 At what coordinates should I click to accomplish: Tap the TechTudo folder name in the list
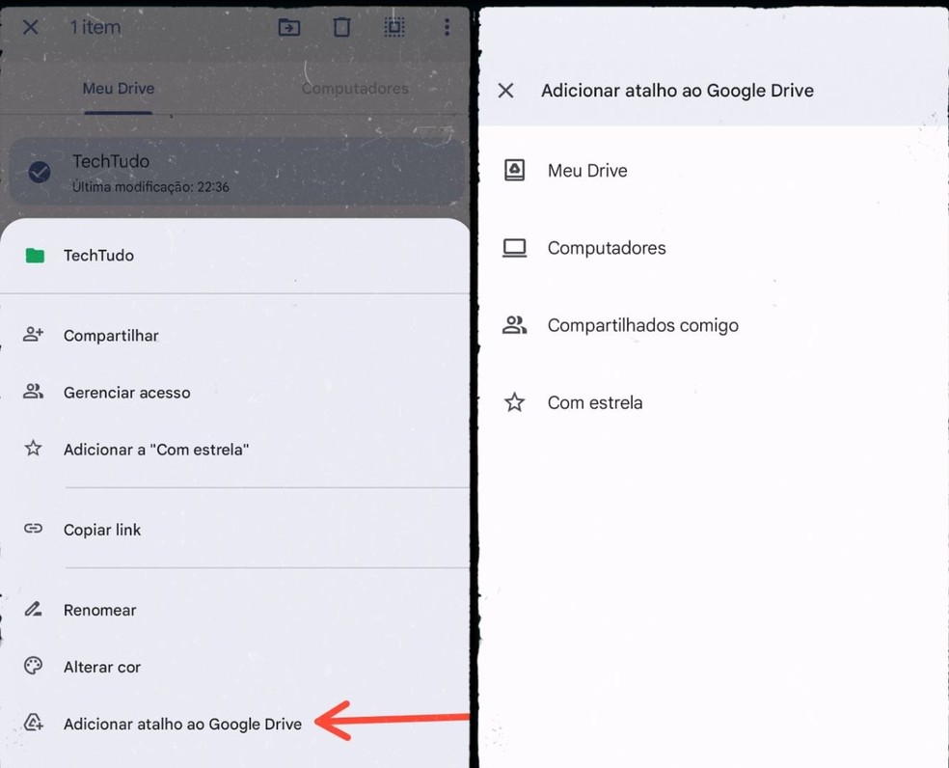tap(111, 161)
